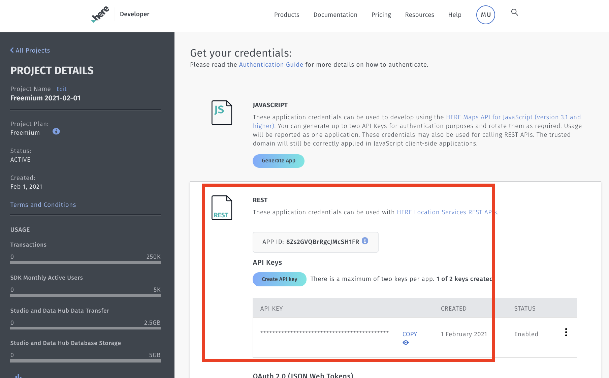Click the 5GB database storage limit
Viewport: 609px width, 378px height.
tap(155, 355)
